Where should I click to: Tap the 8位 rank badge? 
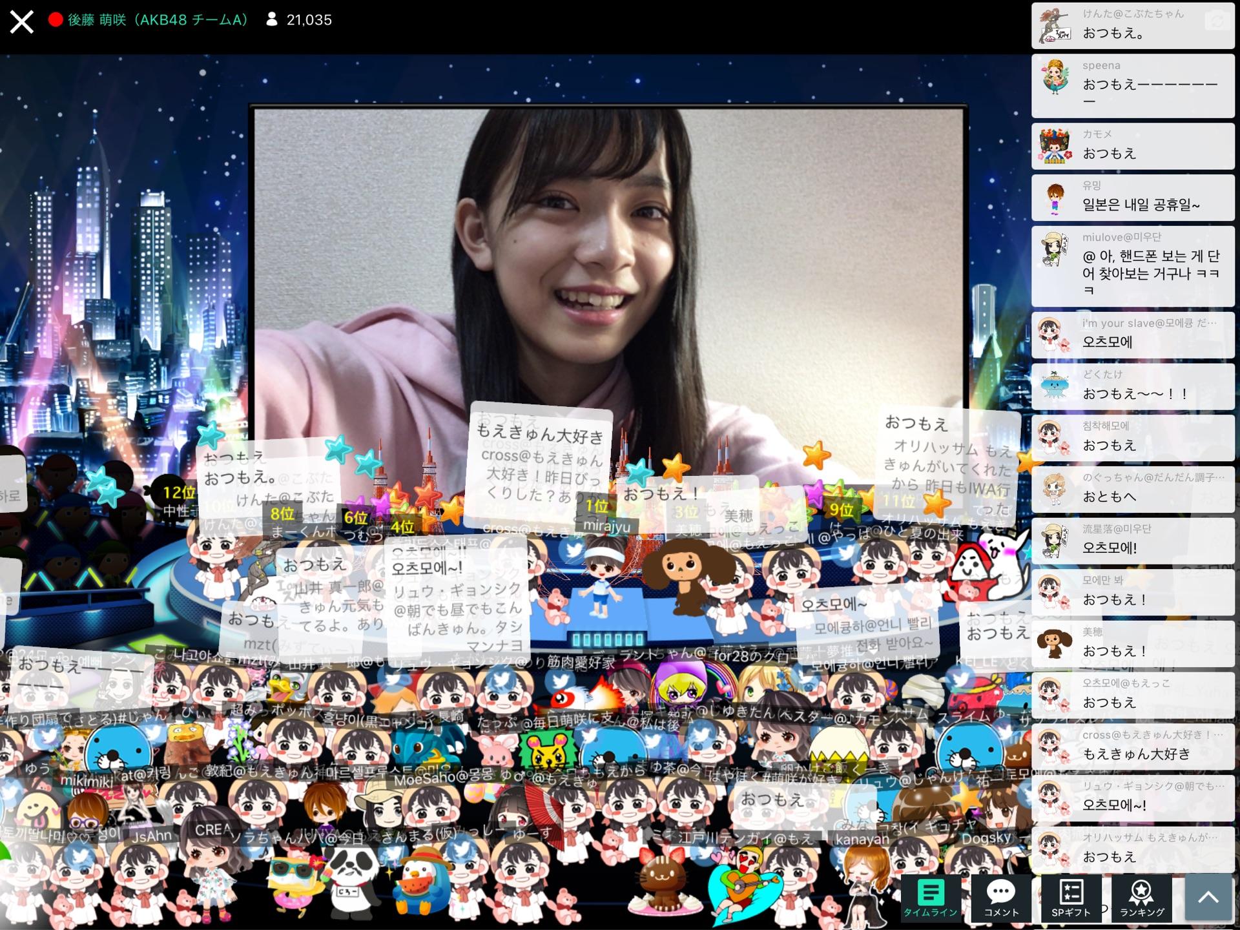282,513
